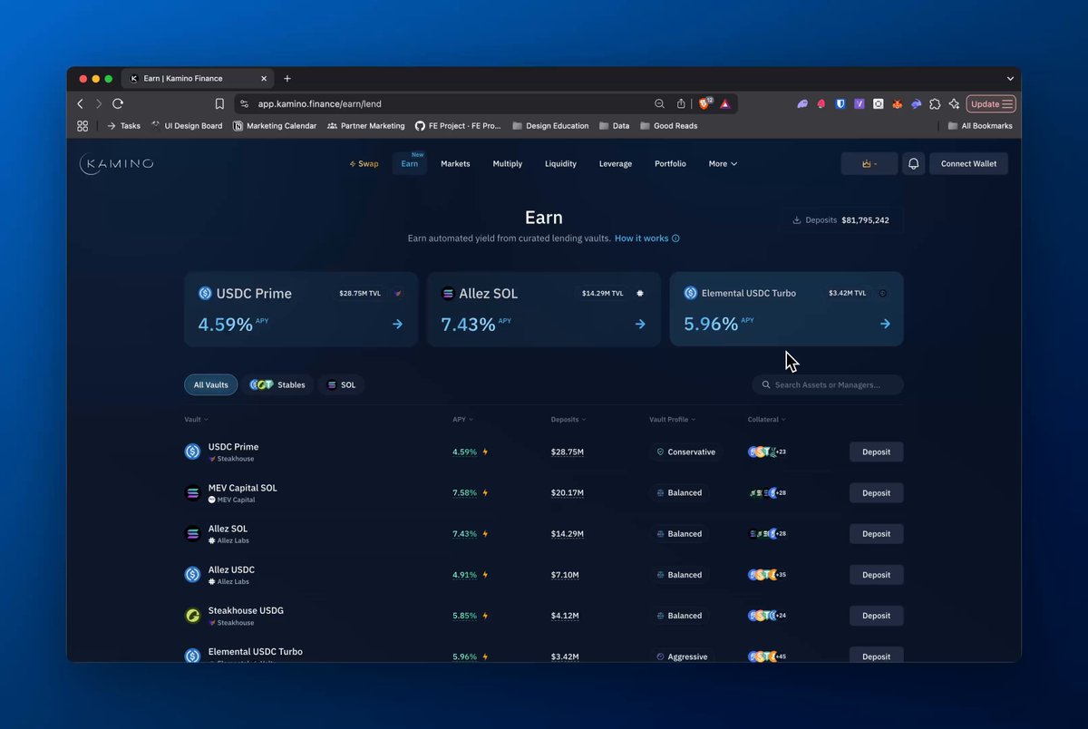The height and width of the screenshot is (729, 1088).
Task: Open a new browser tab with plus
Action: [x=287, y=79]
